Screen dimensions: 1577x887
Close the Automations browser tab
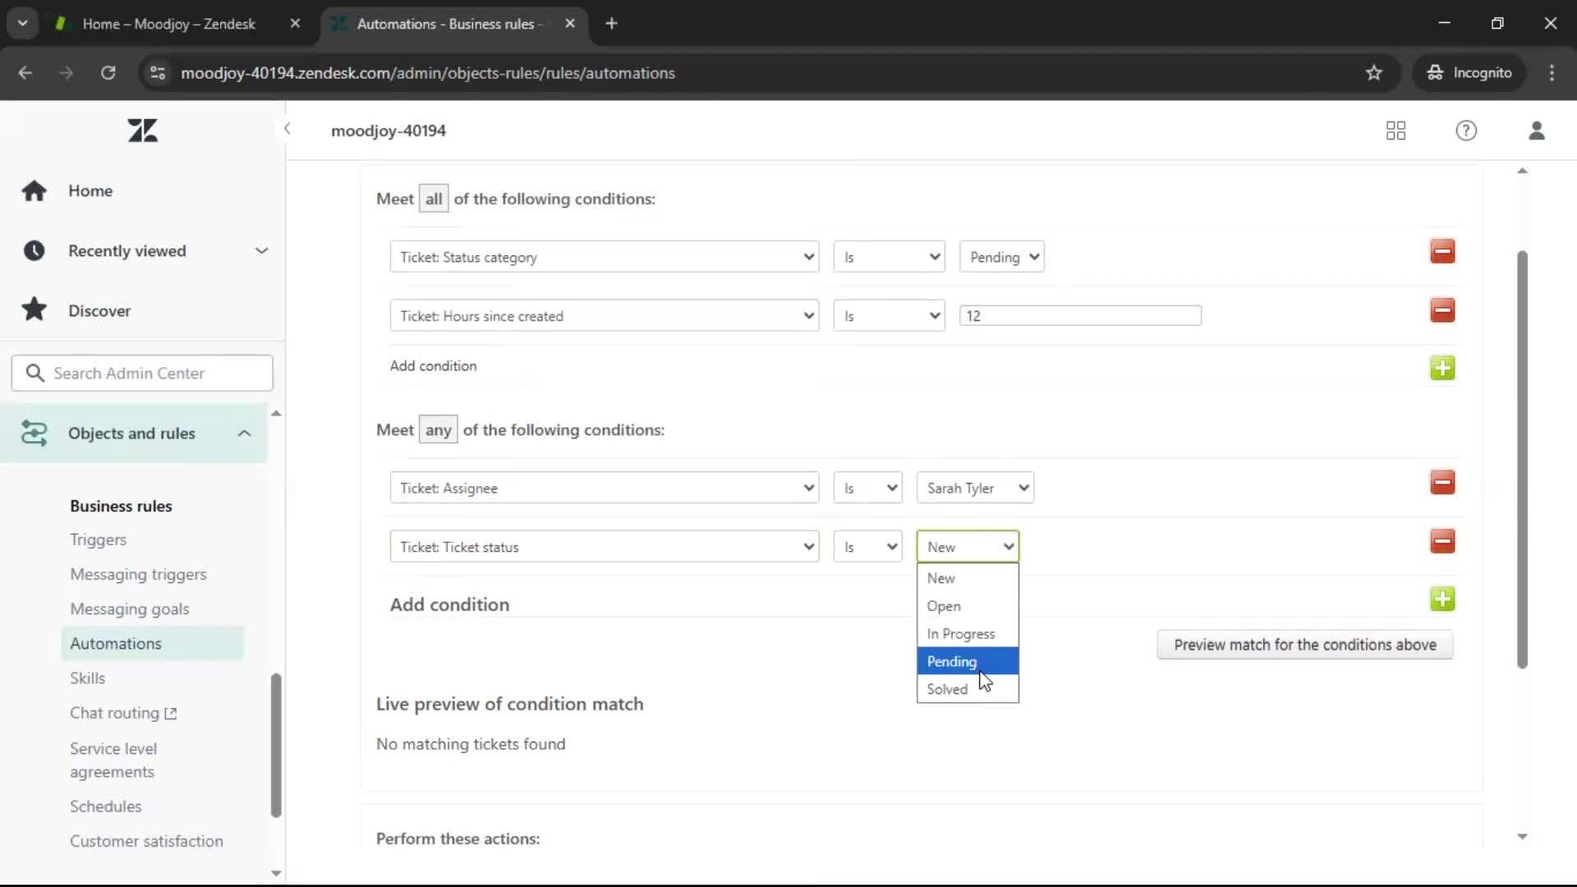[570, 23]
